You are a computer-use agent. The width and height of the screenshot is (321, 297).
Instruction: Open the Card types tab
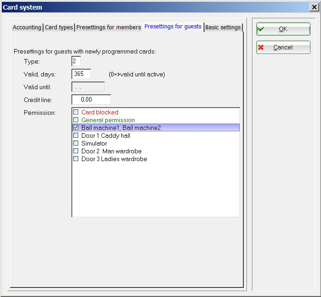tap(59, 27)
